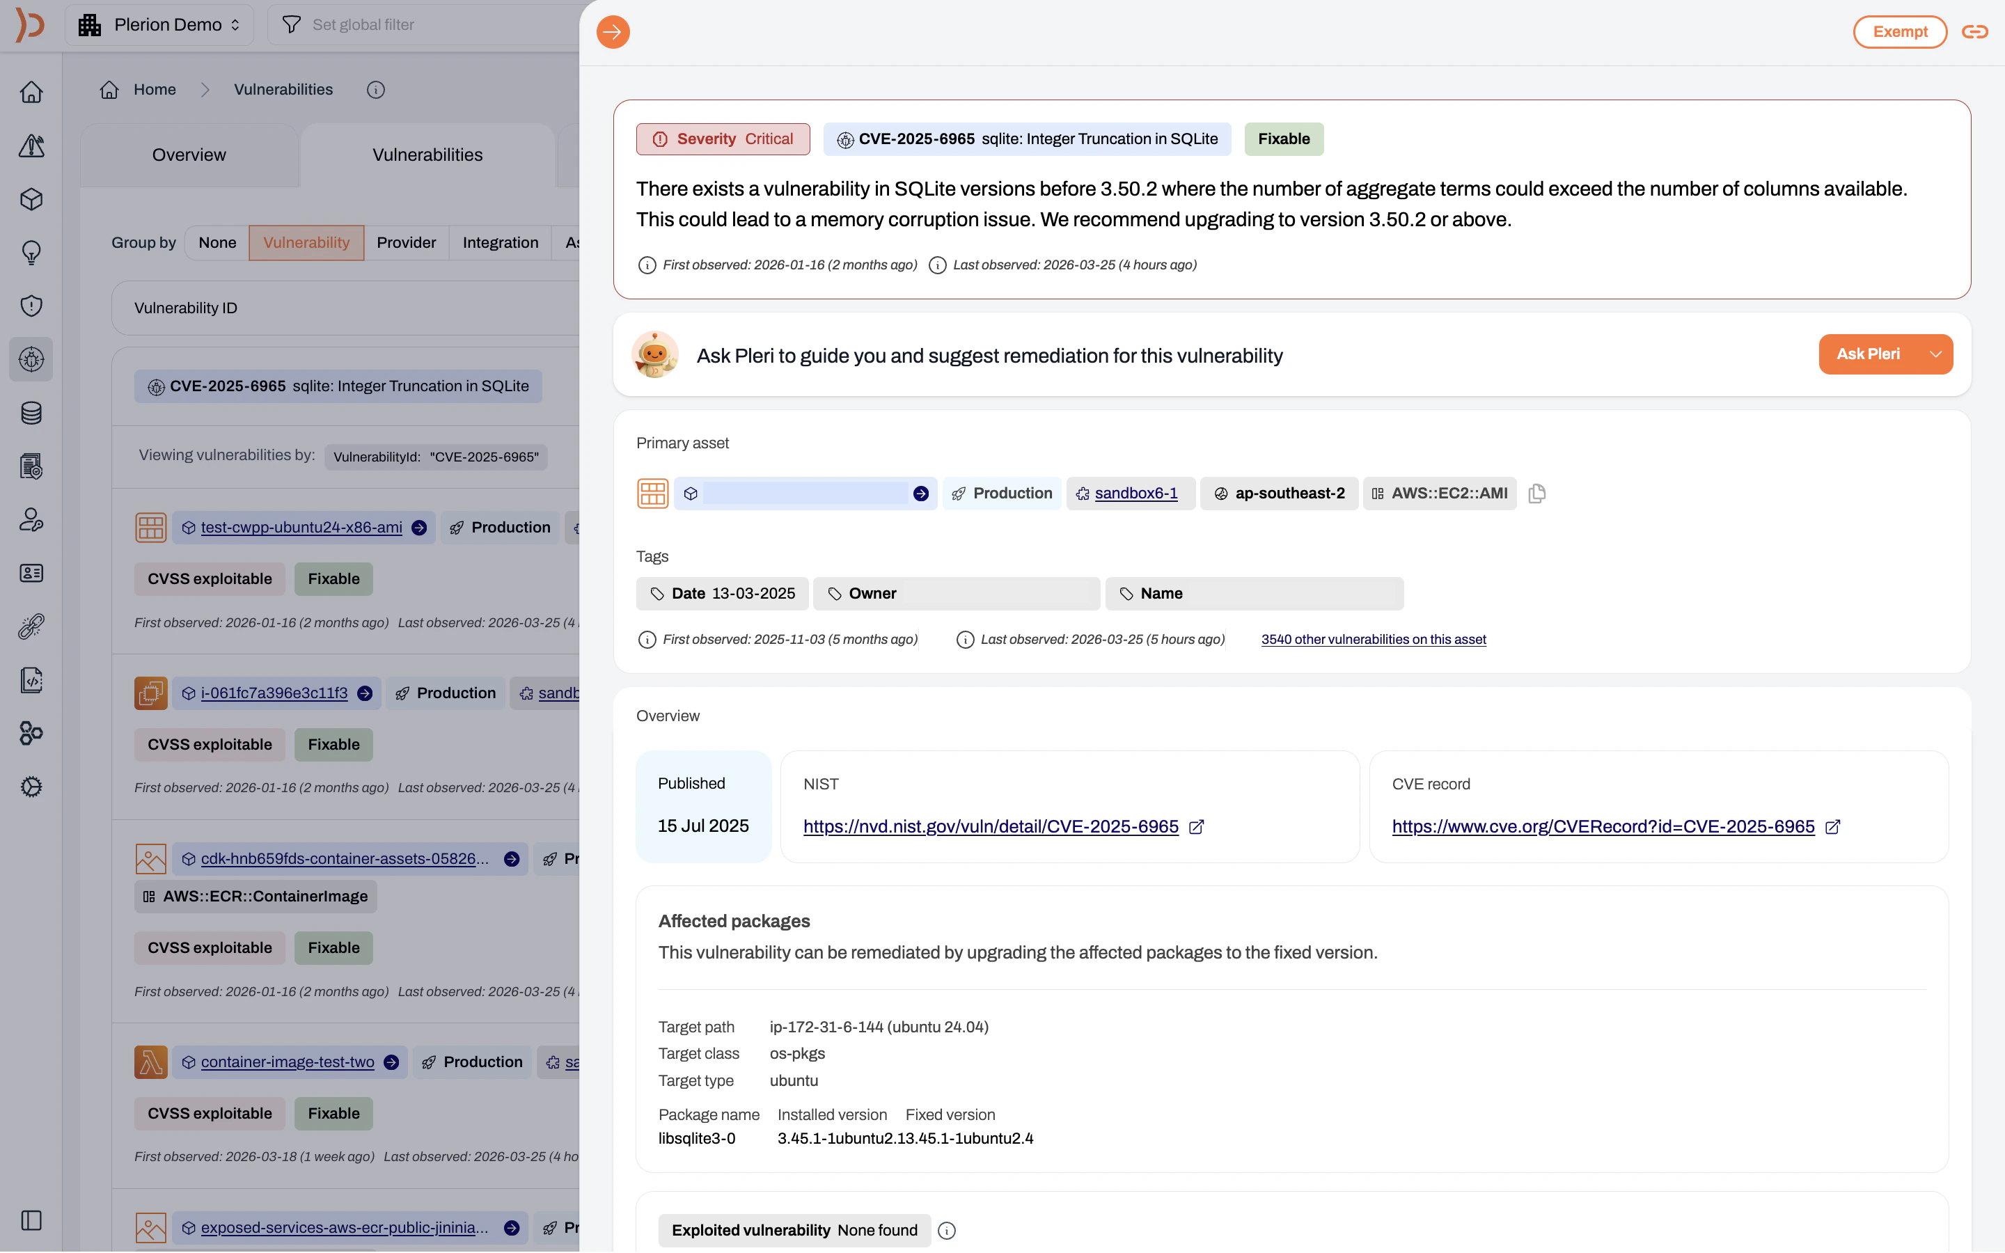Select the vulnerabilities bug-scope icon
Image resolution: width=2005 pixels, height=1253 pixels.
pos(31,358)
